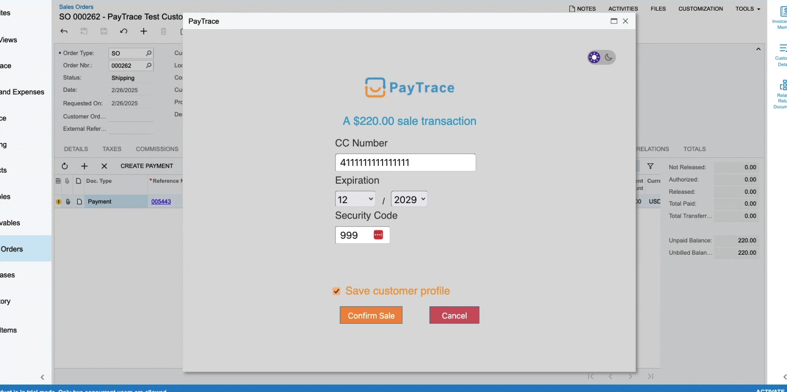Open the TOOLS dropdown menu
787x392 pixels.
[x=748, y=9]
